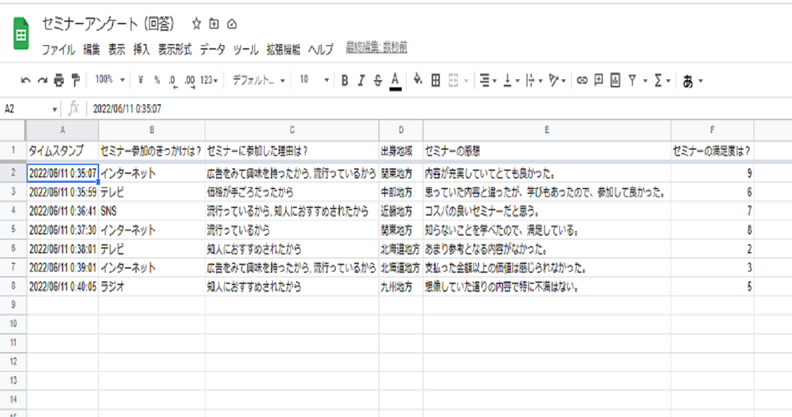The width and height of the screenshot is (792, 417).
Task: Insert a chart using the toolbar icon
Action: 615,80
